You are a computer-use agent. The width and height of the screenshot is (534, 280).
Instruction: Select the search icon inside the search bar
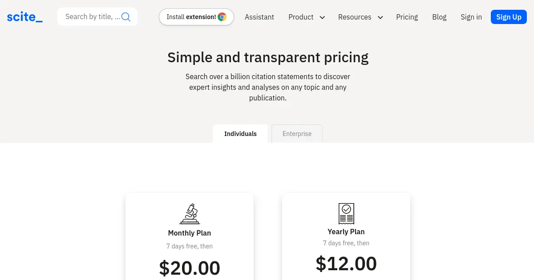coord(126,16)
